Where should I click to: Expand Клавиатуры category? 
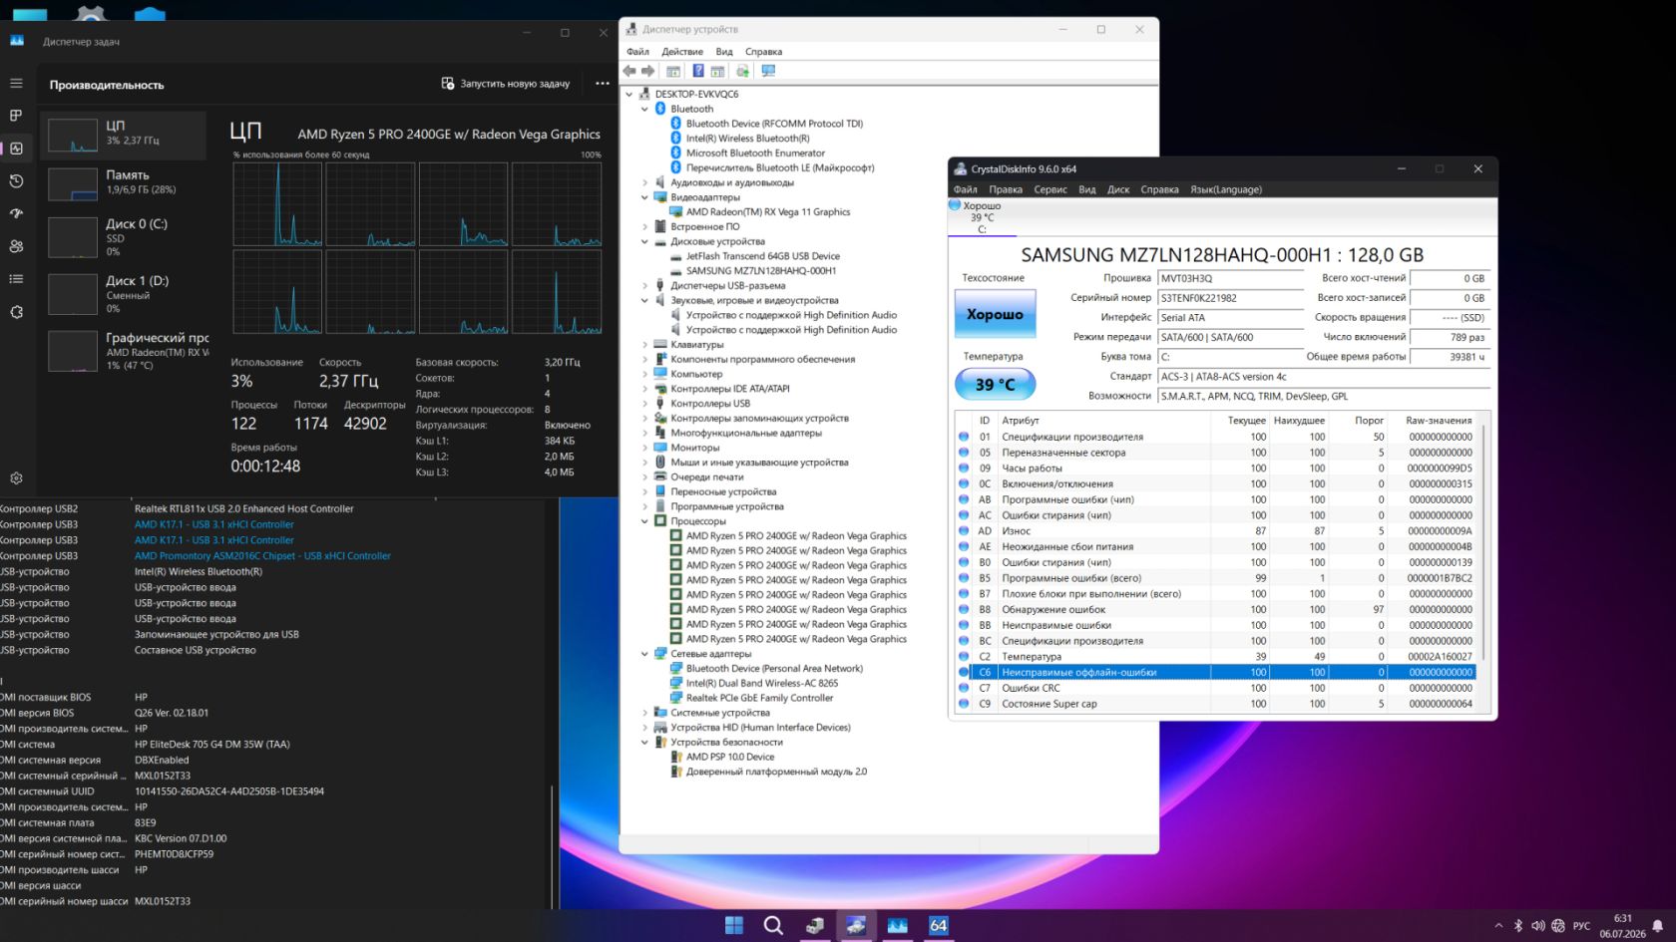(x=644, y=345)
